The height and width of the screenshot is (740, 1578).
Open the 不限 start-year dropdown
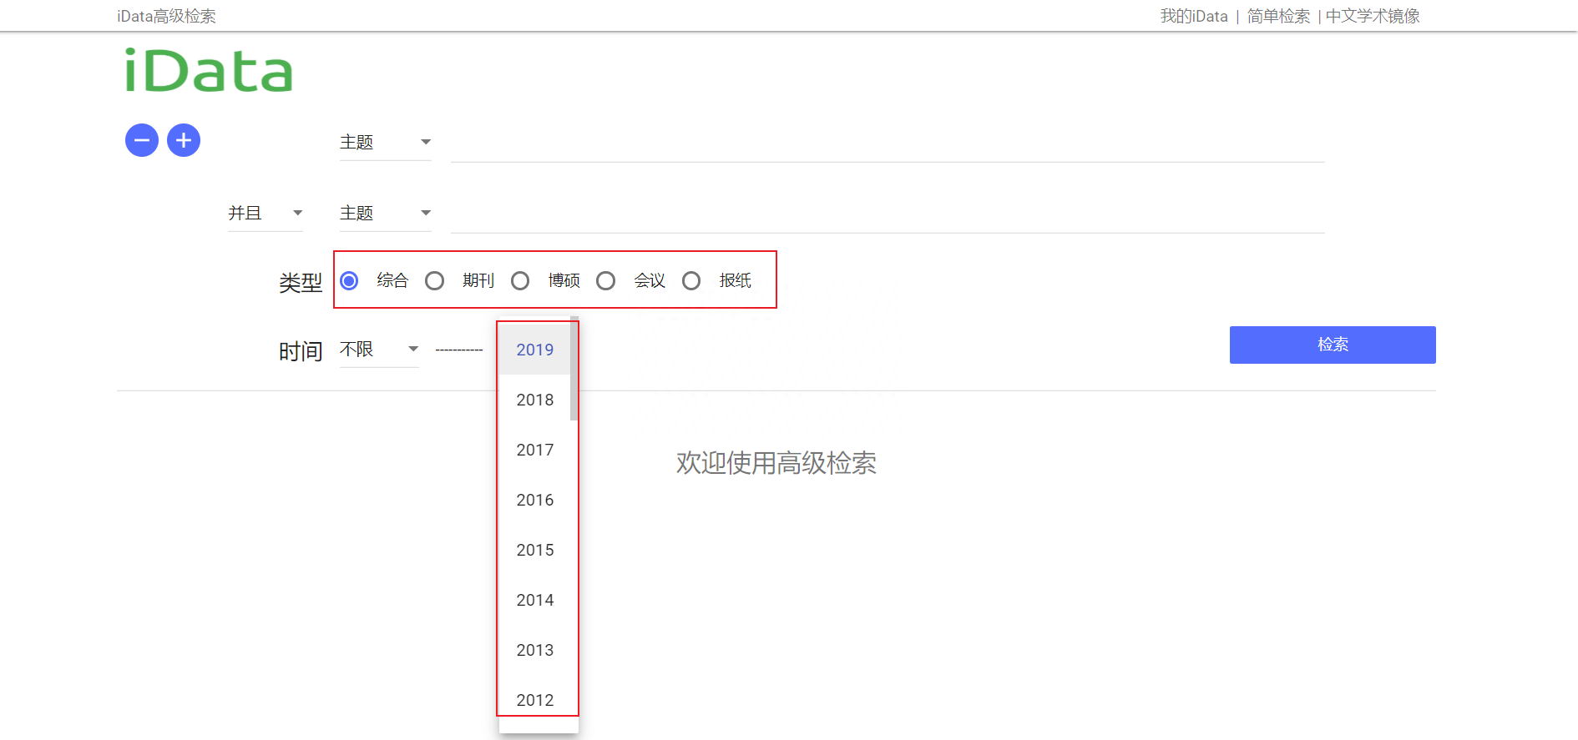click(x=379, y=350)
